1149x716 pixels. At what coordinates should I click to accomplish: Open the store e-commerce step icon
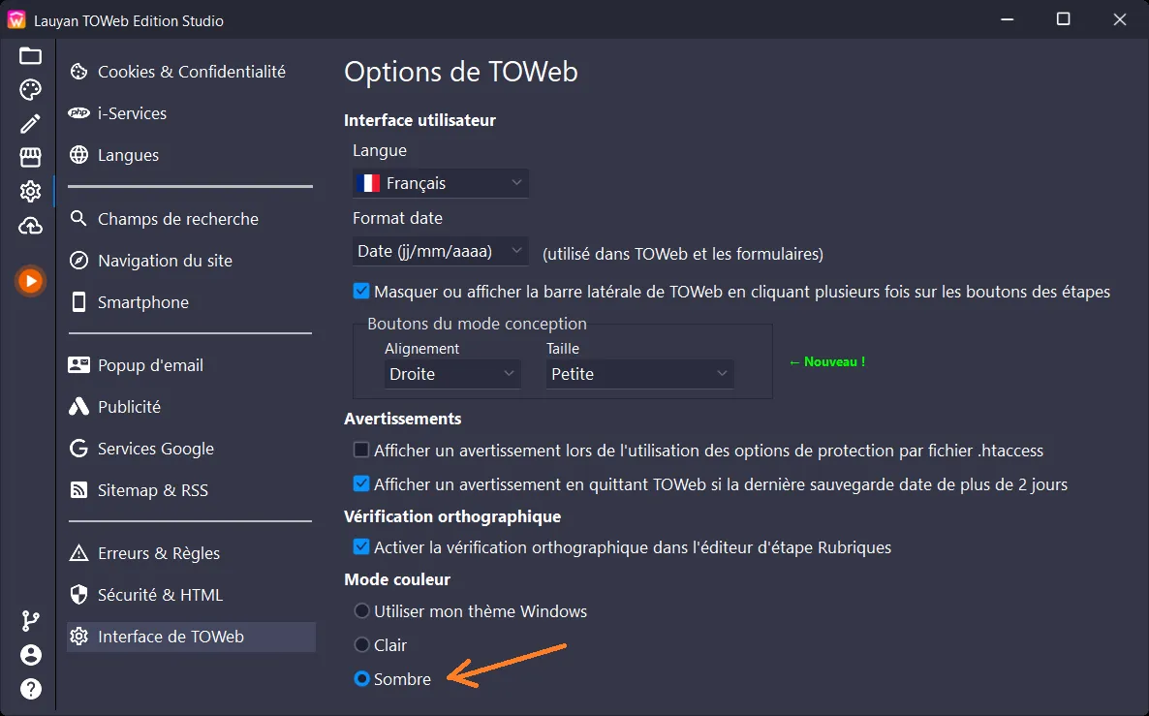(30, 157)
